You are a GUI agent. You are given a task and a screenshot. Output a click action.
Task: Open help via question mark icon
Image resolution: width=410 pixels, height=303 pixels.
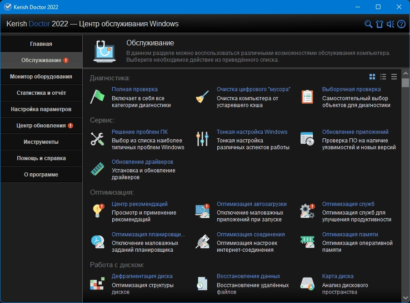(401, 24)
